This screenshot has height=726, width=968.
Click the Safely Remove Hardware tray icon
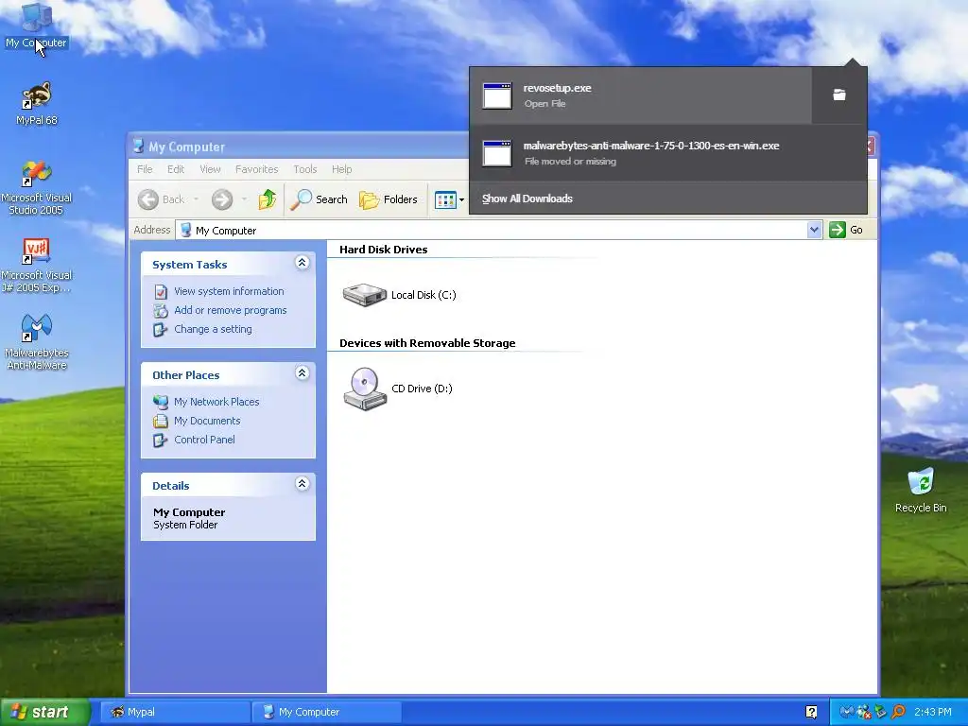pyautogui.click(x=881, y=712)
